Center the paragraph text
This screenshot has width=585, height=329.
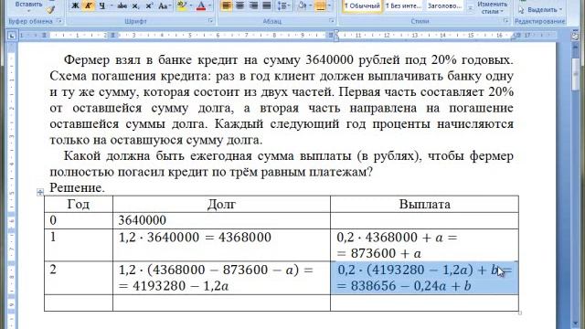(x=239, y=5)
